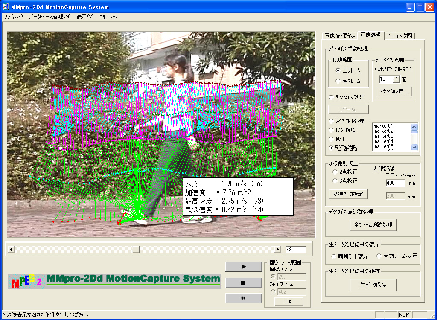
Task: Open the ファイル(F) menu
Action: [x=13, y=17]
